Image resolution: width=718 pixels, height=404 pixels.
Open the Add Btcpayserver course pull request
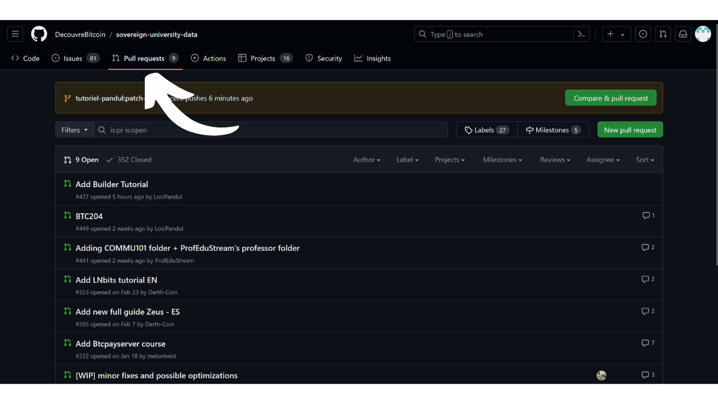[x=121, y=344]
